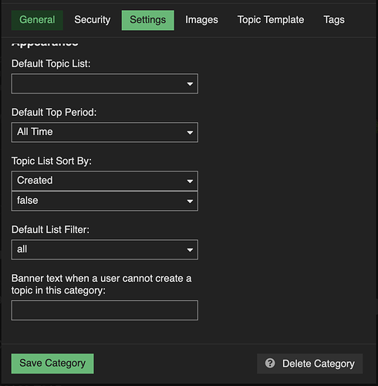Go to the Images tab
Viewport: 378px width, 386px height.
click(x=201, y=20)
